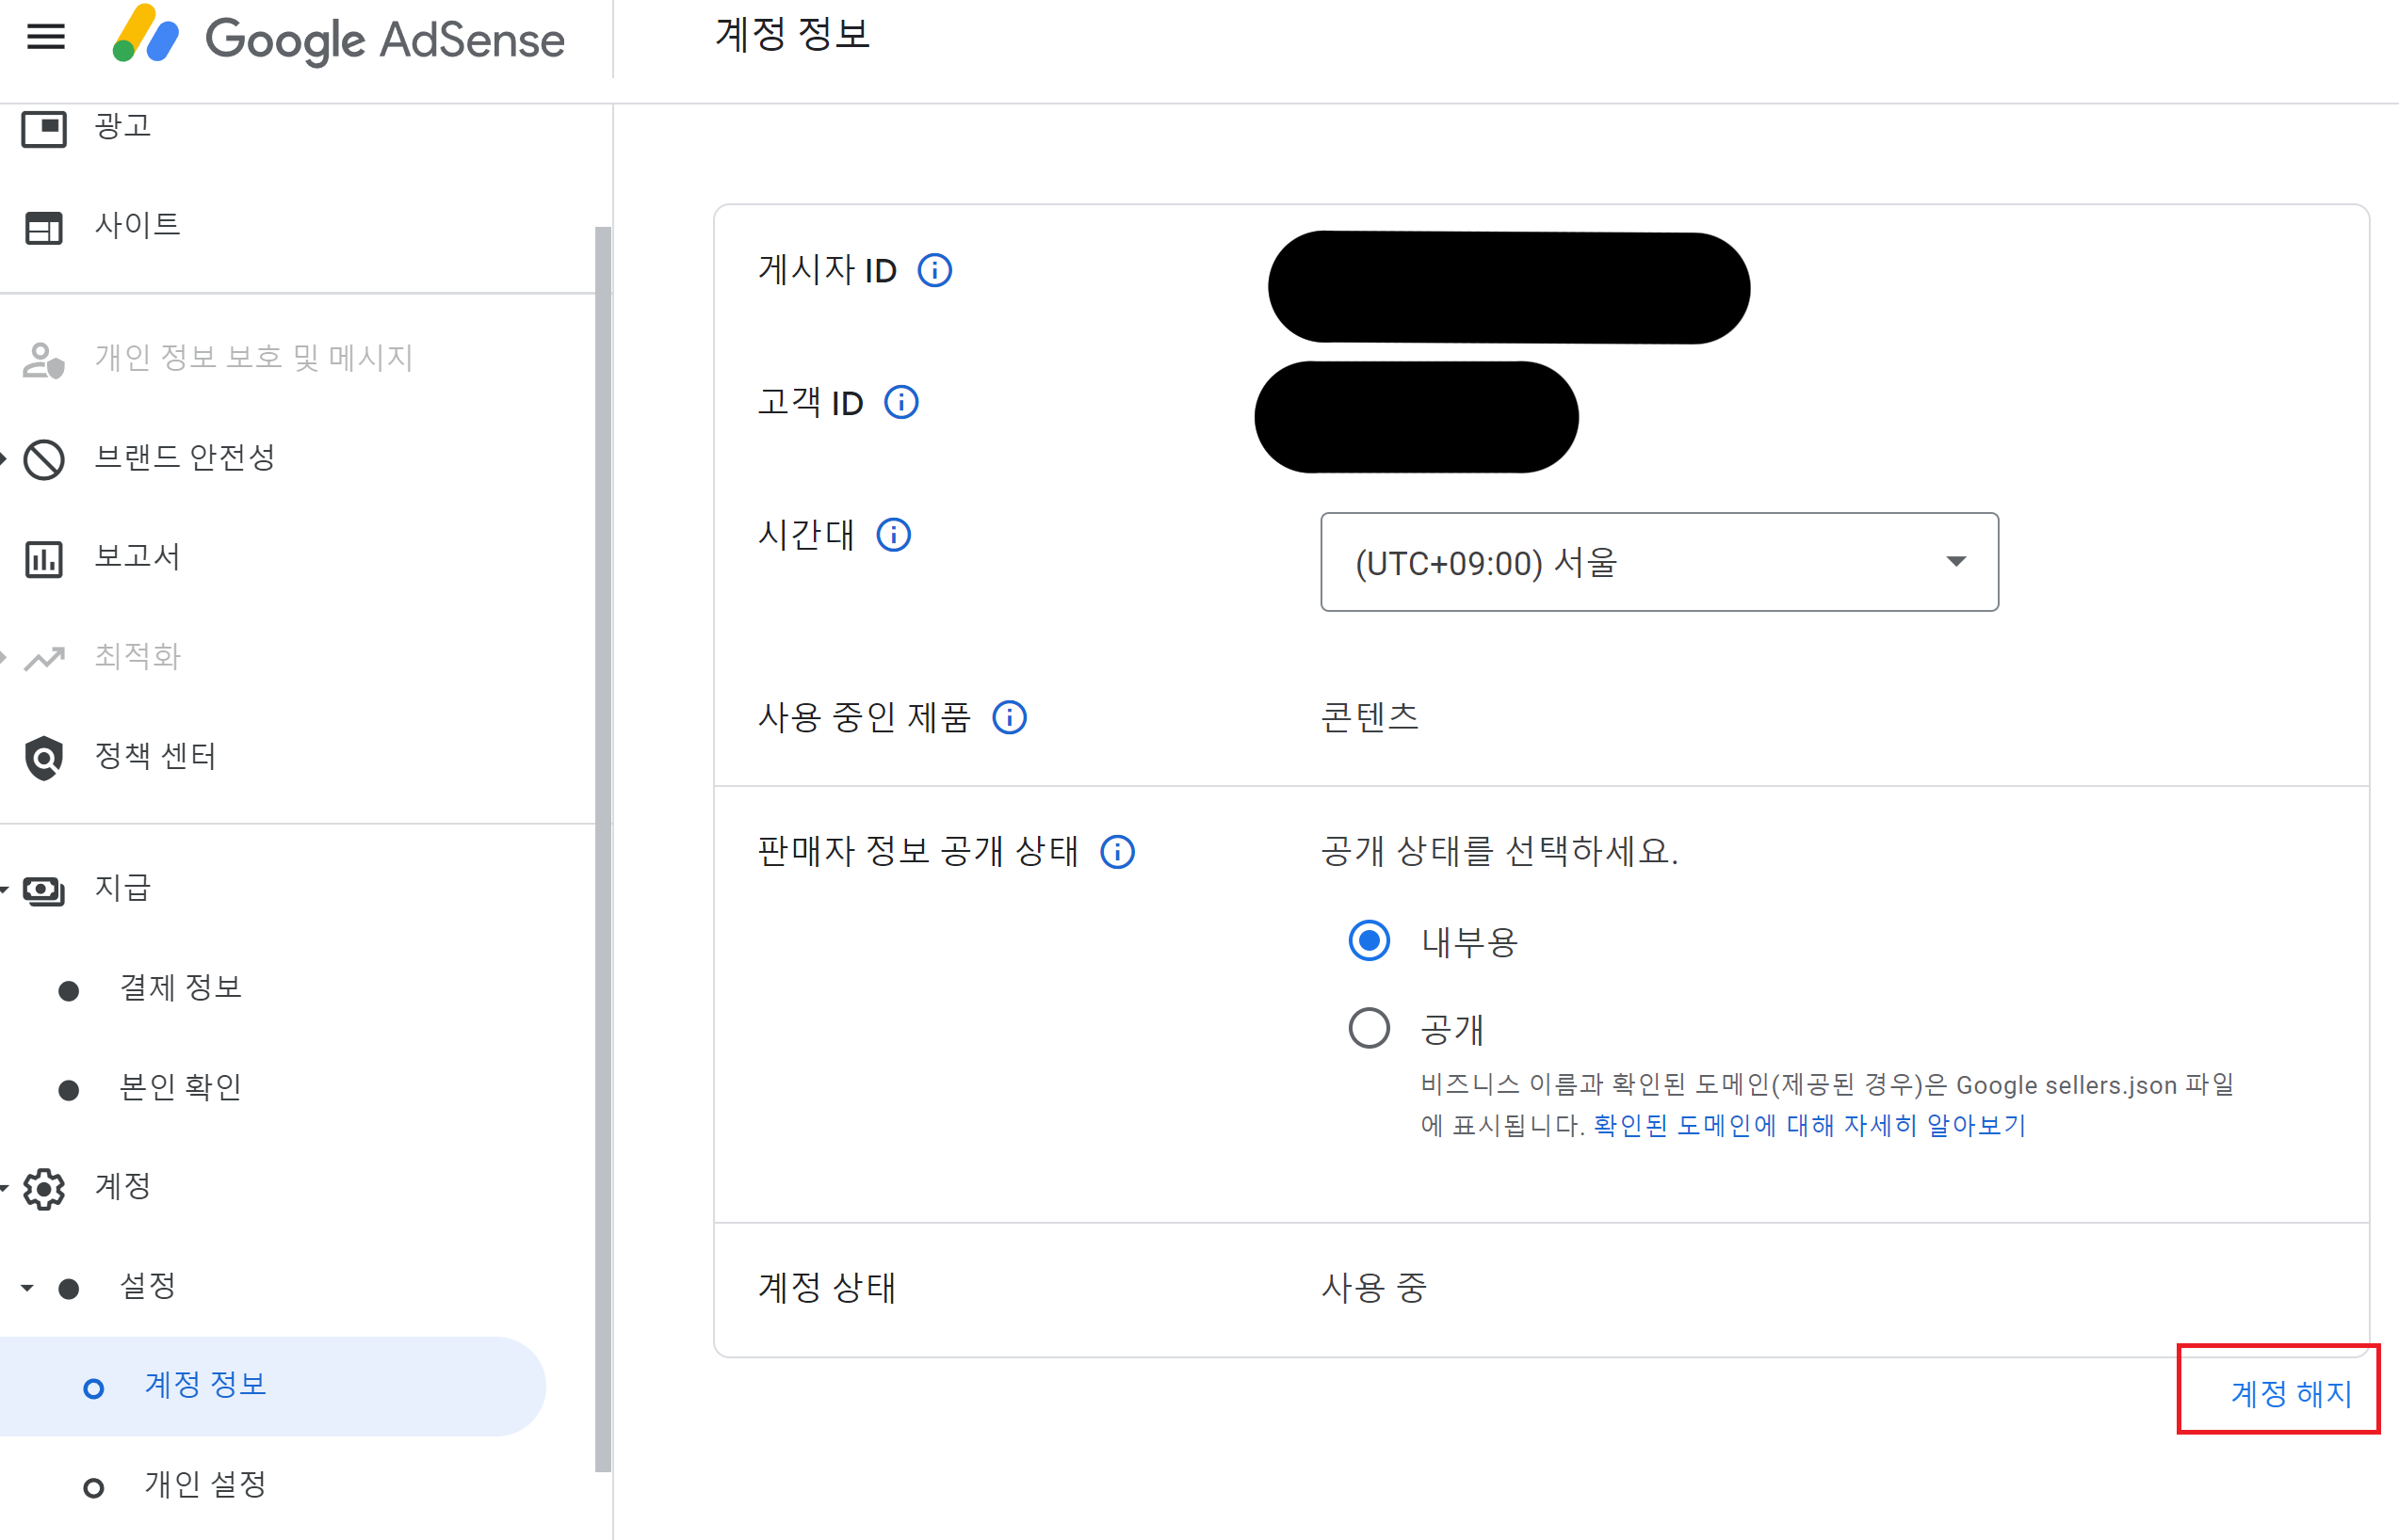Click info icon beside 시간대
2399x1540 pixels.
click(x=893, y=535)
